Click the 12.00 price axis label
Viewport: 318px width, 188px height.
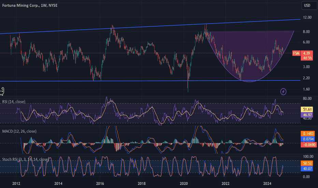(x=307, y=17)
